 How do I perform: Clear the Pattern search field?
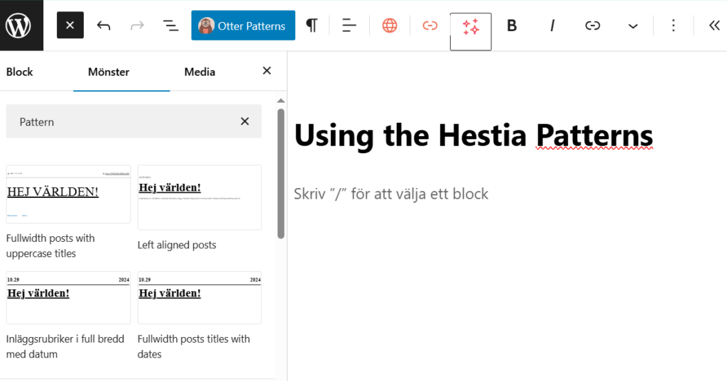pos(245,121)
